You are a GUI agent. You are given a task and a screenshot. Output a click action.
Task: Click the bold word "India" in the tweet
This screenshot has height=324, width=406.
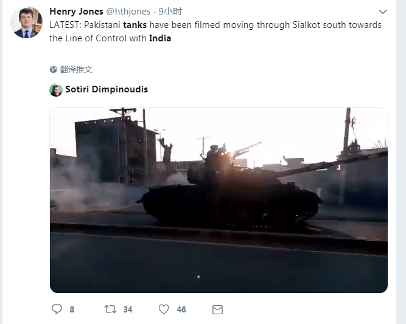pos(160,38)
